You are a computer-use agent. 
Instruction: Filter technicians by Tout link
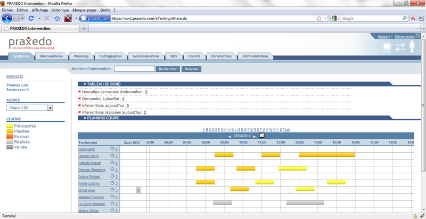point(286,130)
